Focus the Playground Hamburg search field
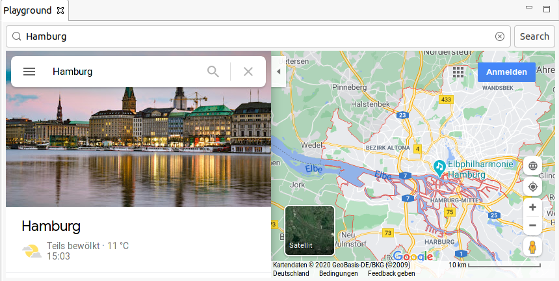Image resolution: width=559 pixels, height=281 pixels. (259, 36)
